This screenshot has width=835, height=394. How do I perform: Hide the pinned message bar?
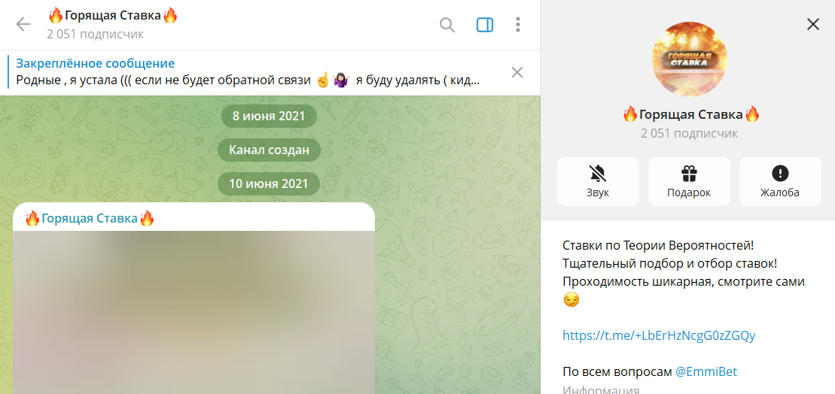[517, 72]
